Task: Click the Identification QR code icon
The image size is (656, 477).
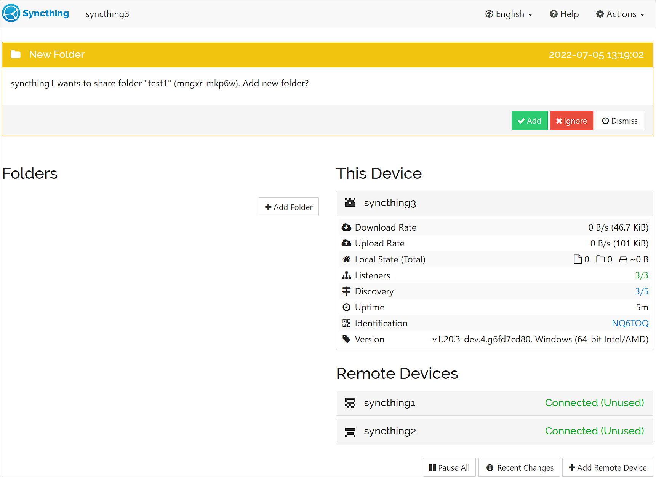Action: (346, 323)
